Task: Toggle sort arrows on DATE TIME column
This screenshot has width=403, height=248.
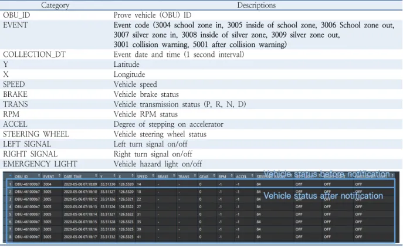Action: point(96,175)
